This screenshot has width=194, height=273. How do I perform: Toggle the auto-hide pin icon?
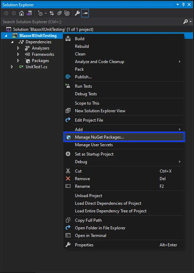[x=183, y=5]
